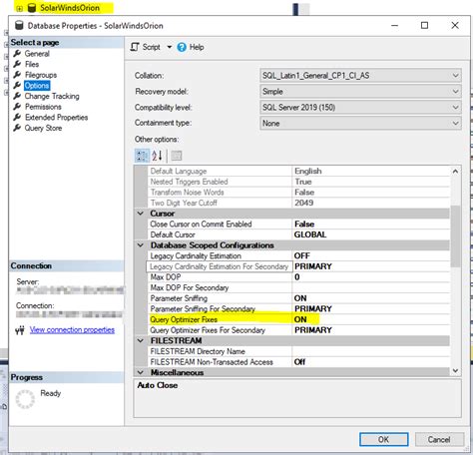Open the Containment type dropdown

pos(360,123)
